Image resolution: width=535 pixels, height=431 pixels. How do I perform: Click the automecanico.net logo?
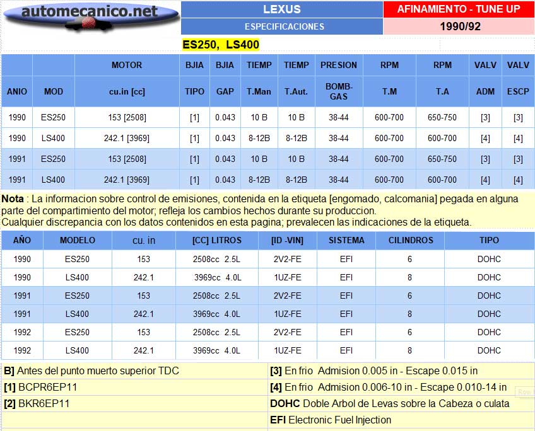point(91,18)
